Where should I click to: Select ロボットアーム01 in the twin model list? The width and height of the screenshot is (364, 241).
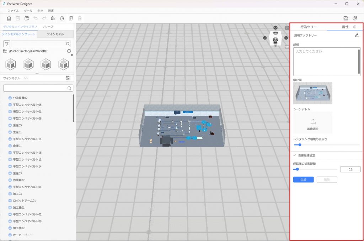(x=24, y=201)
